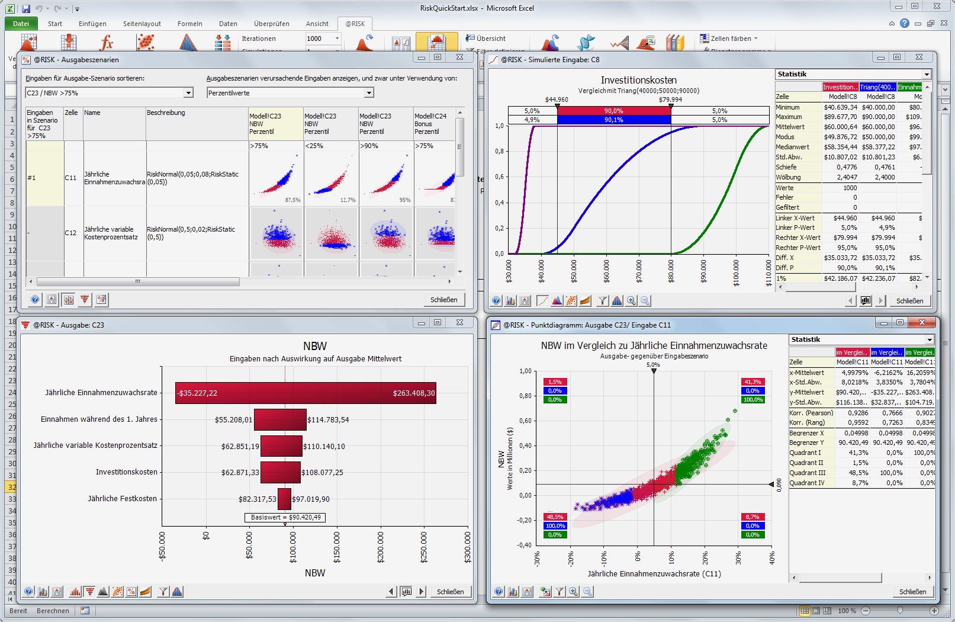Open the C23 / NBW >75% scenario dropdown
This screenshot has width=955, height=622.
[188, 93]
